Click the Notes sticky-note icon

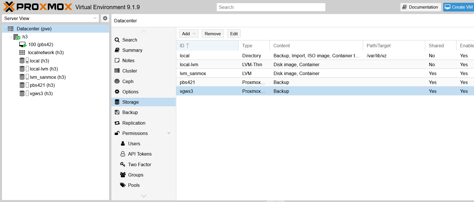(x=117, y=60)
